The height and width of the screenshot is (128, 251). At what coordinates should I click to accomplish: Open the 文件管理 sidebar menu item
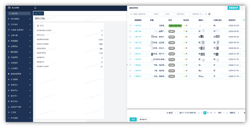(19, 69)
